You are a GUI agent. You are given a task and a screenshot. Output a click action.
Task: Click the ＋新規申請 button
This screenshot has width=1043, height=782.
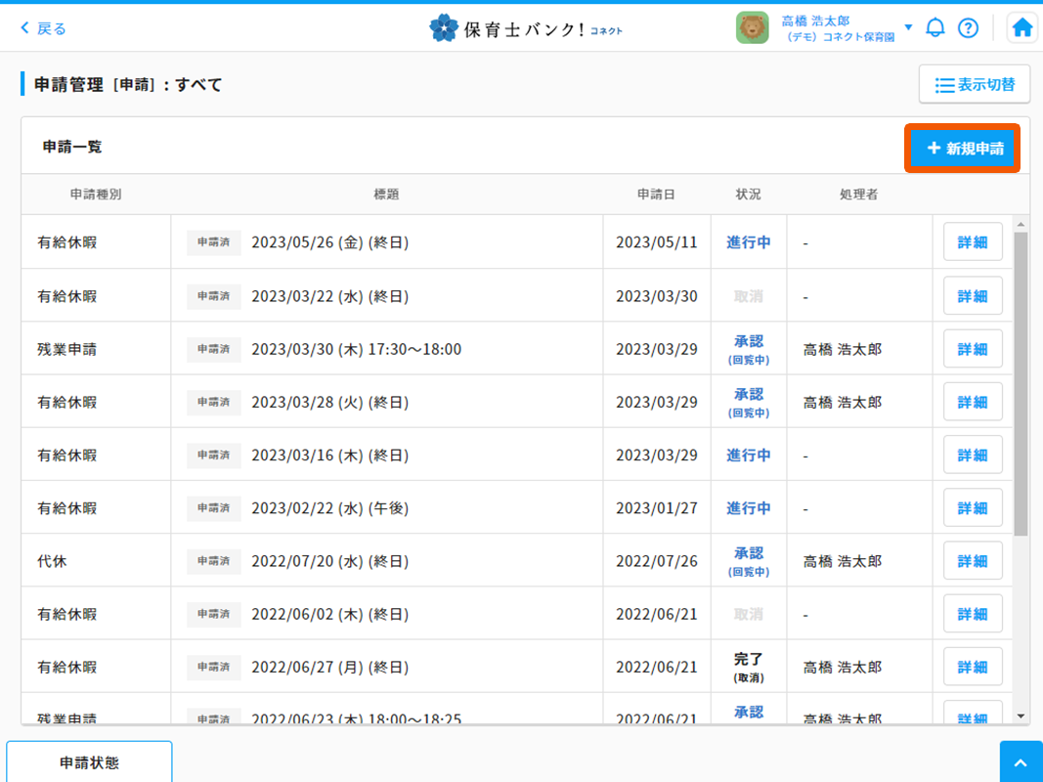pos(963,149)
